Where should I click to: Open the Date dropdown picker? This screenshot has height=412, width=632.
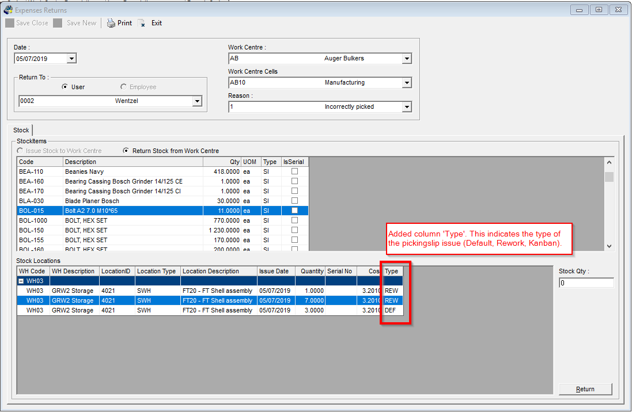point(71,58)
